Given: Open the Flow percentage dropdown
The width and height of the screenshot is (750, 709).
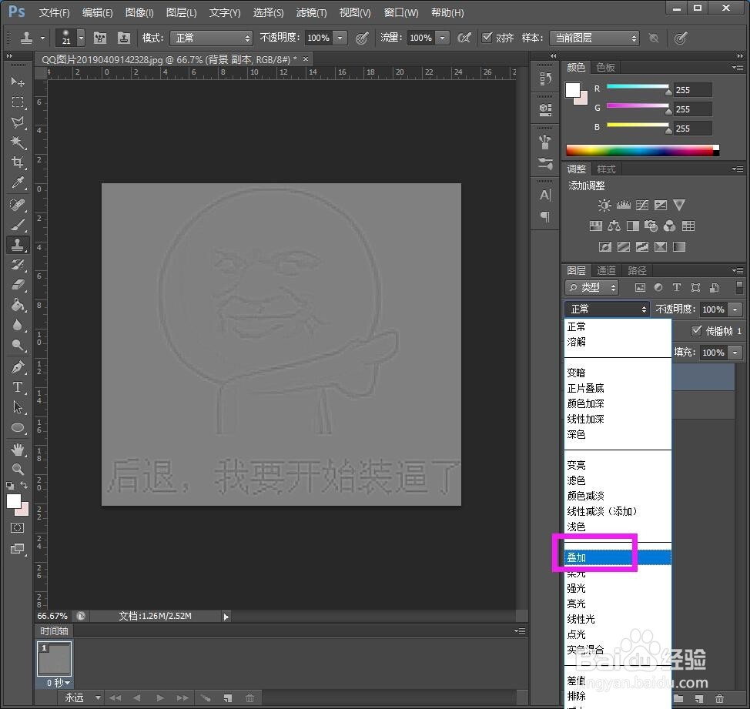Looking at the screenshot, I should click(443, 38).
